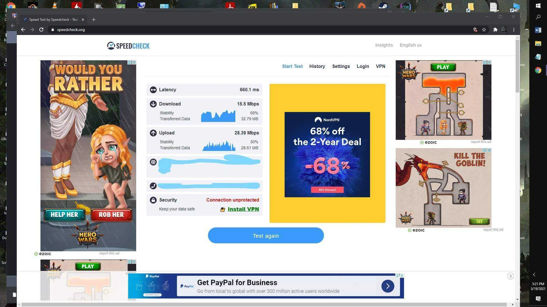The height and width of the screenshot is (307, 547).
Task: Click the Latency arrows icon
Action: click(x=153, y=90)
